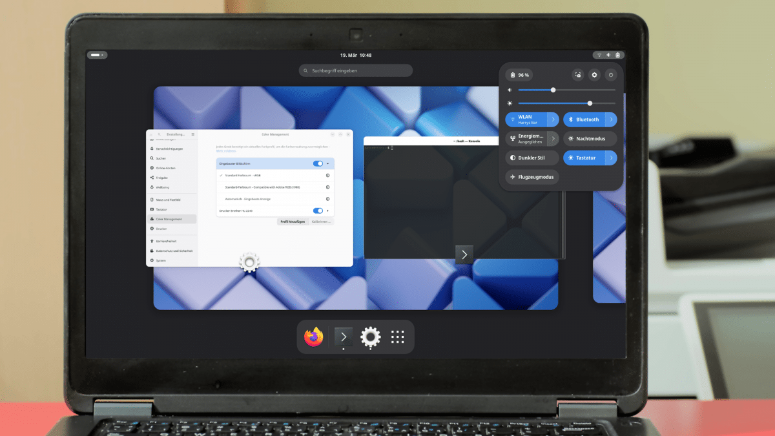This screenshot has height=436, width=775.
Task: Launch Firefox from the dock
Action: [313, 337]
